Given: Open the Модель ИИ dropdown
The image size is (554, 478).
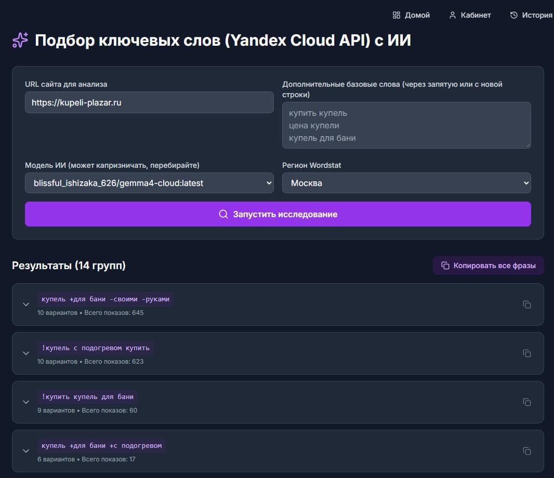Looking at the screenshot, I should click(x=149, y=183).
